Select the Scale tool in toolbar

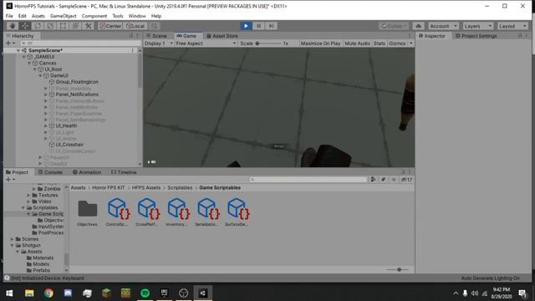50,26
